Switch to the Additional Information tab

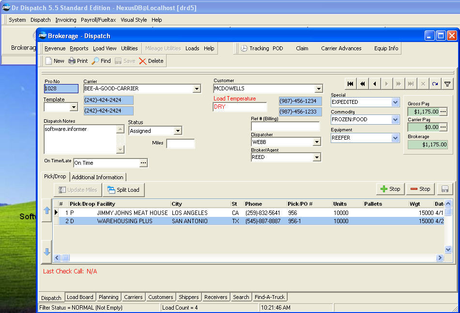98,177
